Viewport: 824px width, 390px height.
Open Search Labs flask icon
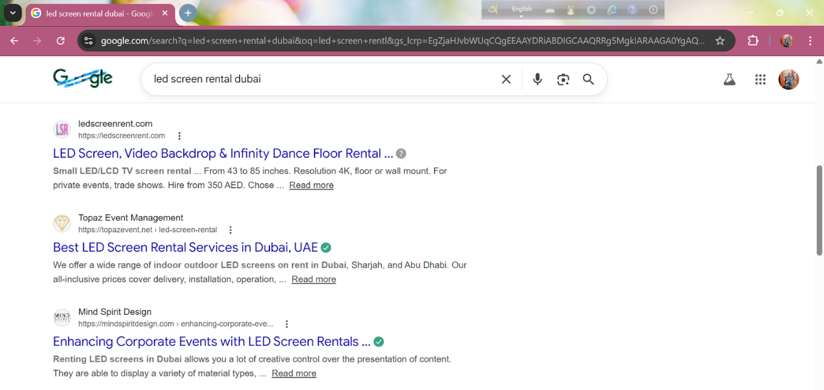click(729, 79)
